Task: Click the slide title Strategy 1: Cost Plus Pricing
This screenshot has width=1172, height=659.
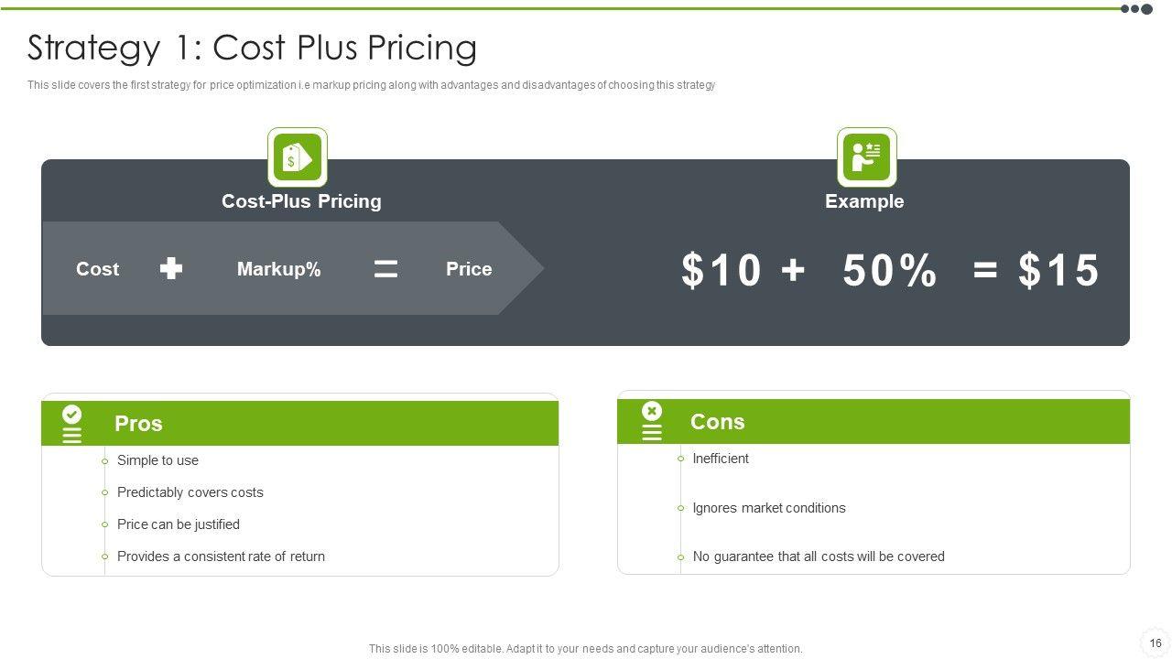Action: [x=252, y=48]
